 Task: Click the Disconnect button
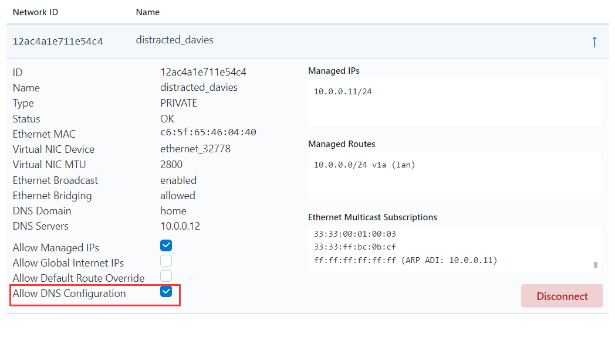(x=562, y=296)
